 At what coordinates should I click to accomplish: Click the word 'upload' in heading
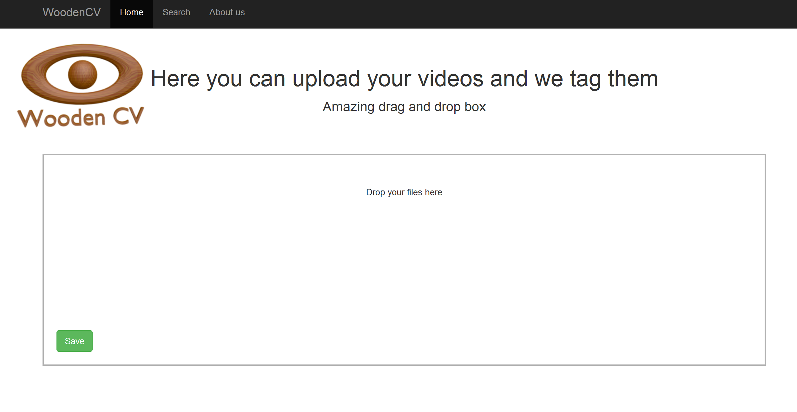click(326, 79)
